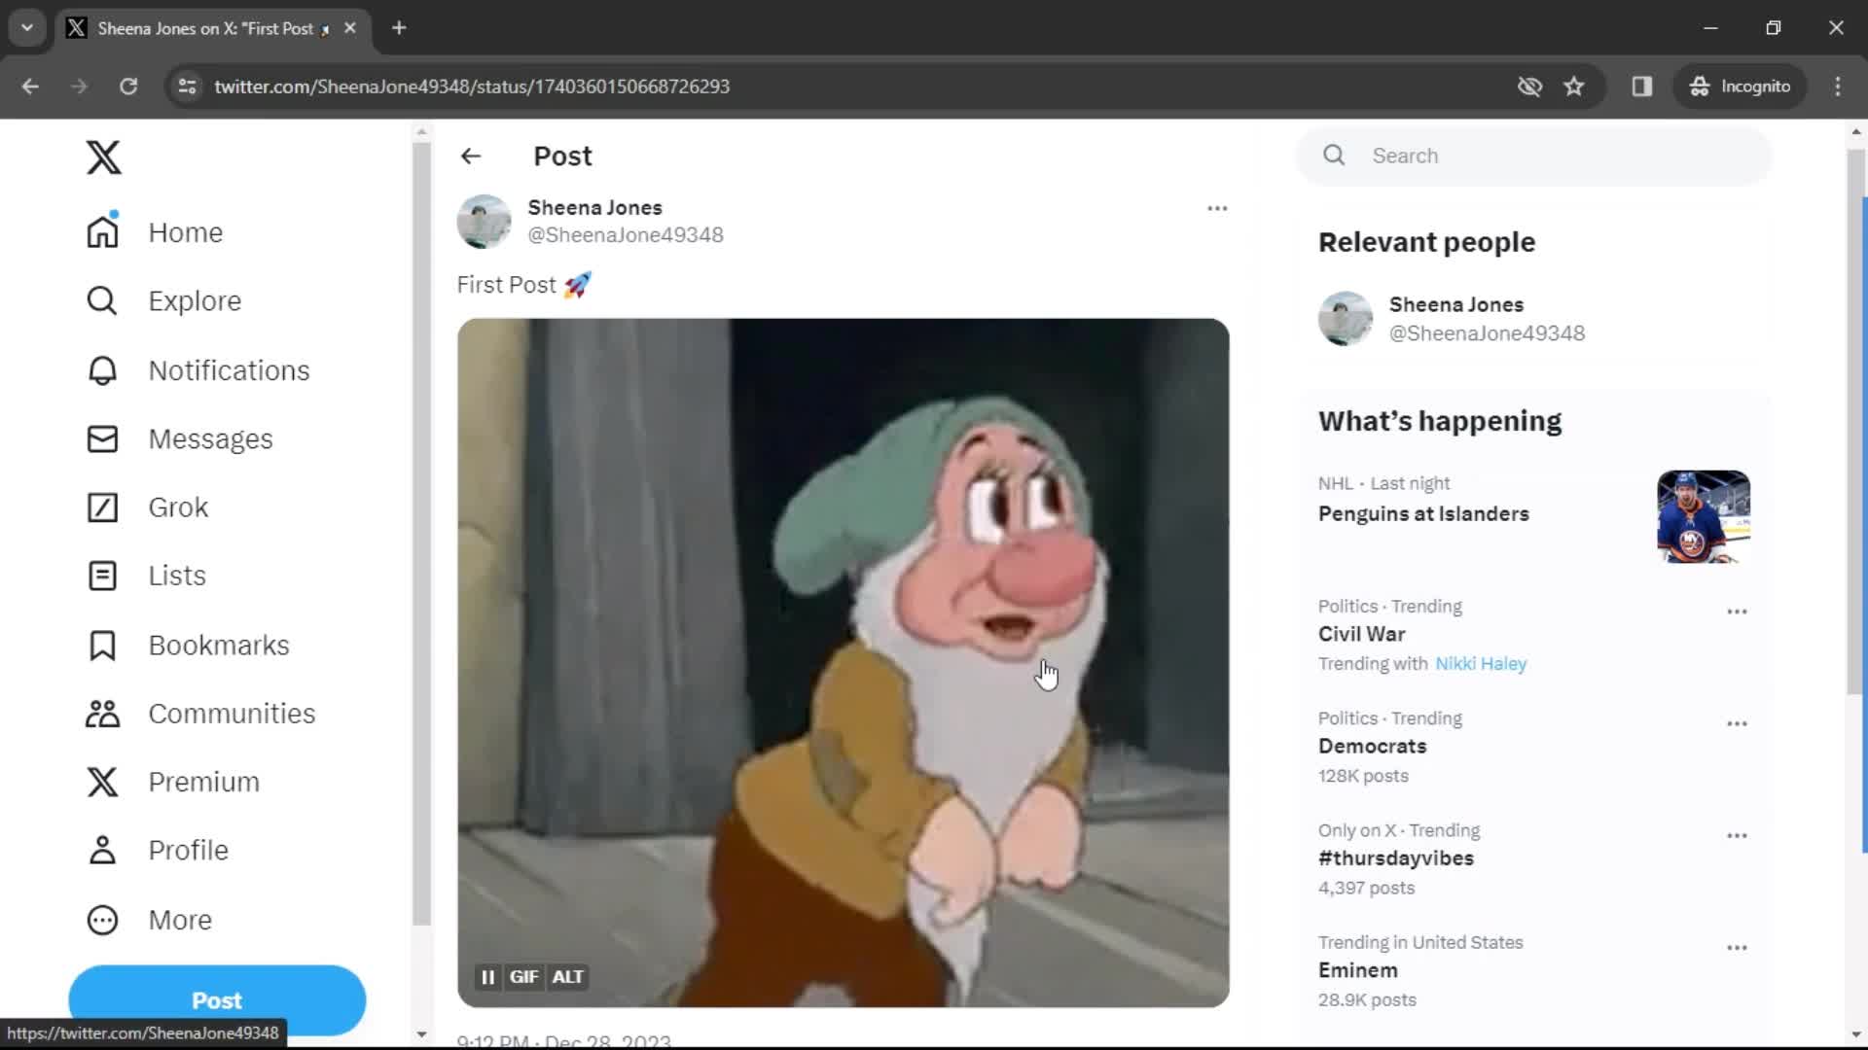Select Incognito icon in browser toolbar

click(1740, 86)
